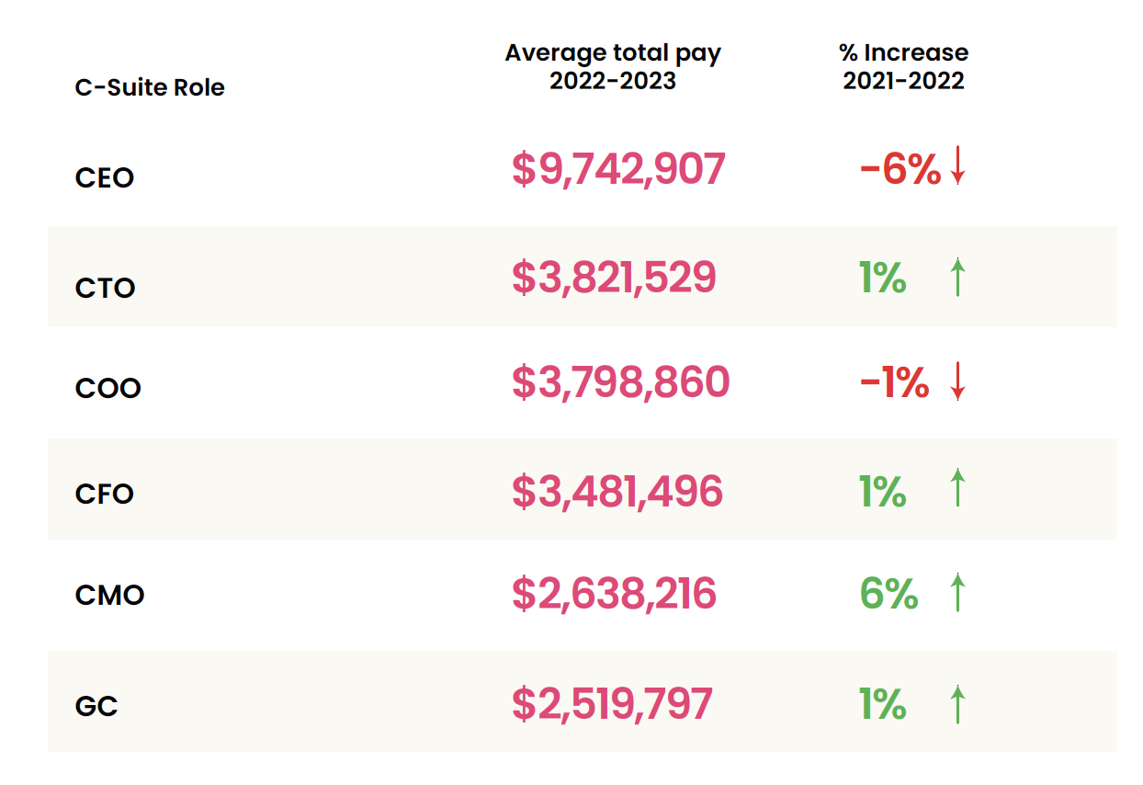The image size is (1143, 785).
Task: Select the CEO role label
Action: pyautogui.click(x=105, y=177)
